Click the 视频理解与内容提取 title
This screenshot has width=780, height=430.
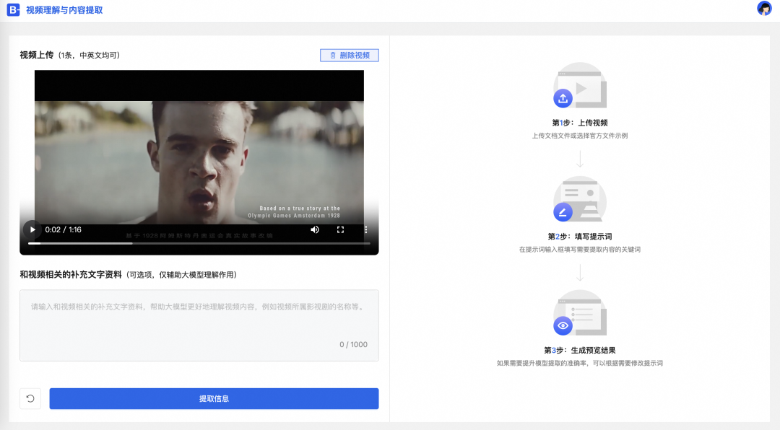64,10
